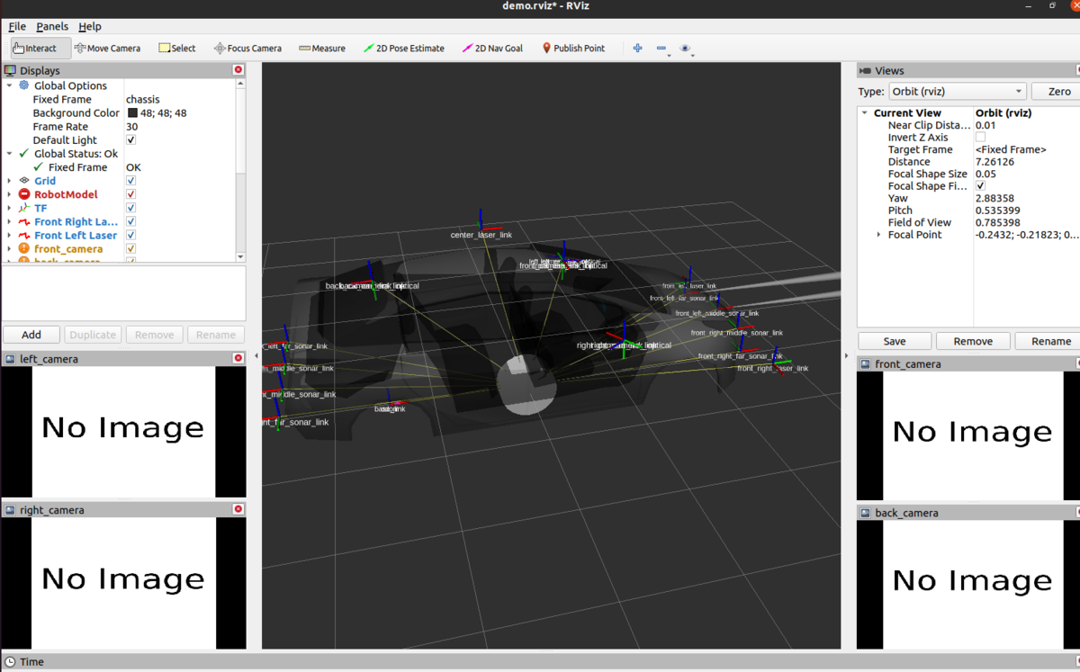The height and width of the screenshot is (672, 1080).
Task: Click the Add display button
Action: [x=31, y=335]
